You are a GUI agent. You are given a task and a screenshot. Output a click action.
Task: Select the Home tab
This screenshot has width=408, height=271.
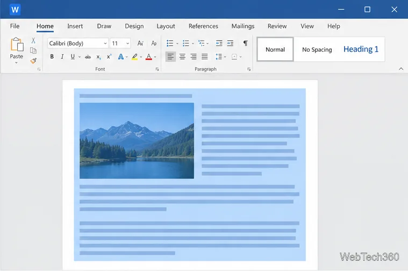[45, 26]
